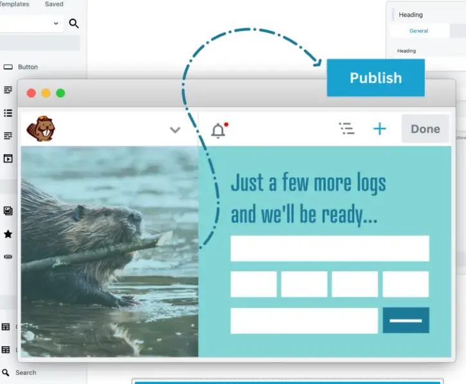Click the beaver photo
466x384 pixels.
click(109, 251)
